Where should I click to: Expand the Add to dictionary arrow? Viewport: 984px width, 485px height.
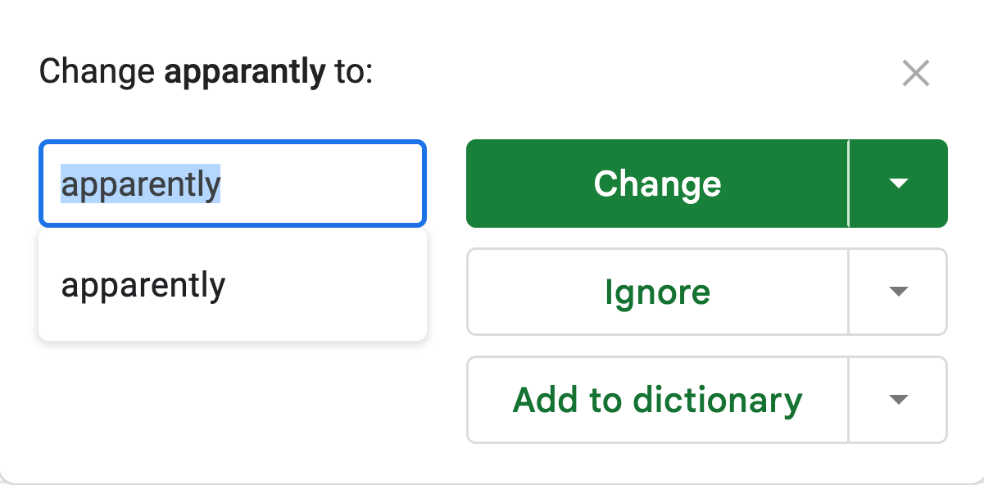(899, 400)
